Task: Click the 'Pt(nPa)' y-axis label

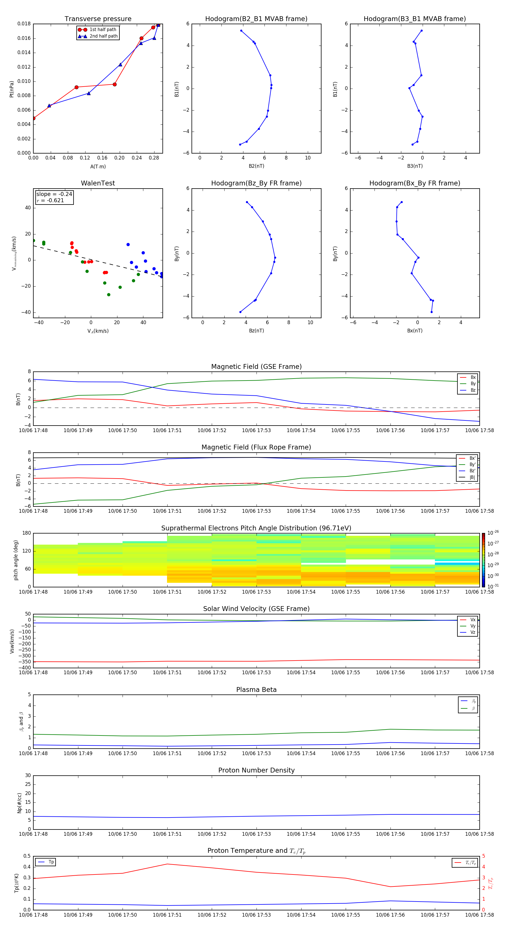Action: pos(12,89)
